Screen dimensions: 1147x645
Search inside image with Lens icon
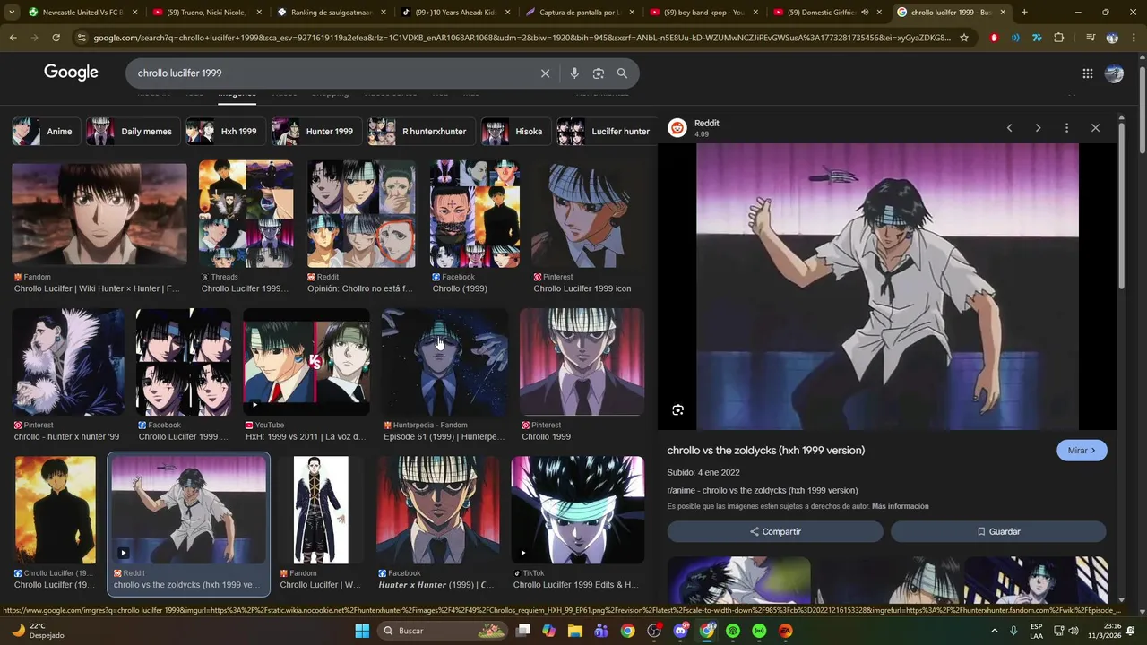coord(677,410)
